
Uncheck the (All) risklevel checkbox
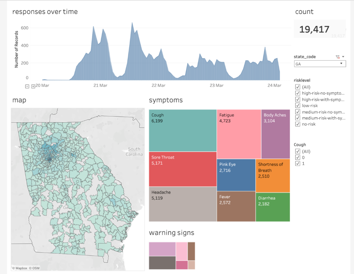coord(297,87)
